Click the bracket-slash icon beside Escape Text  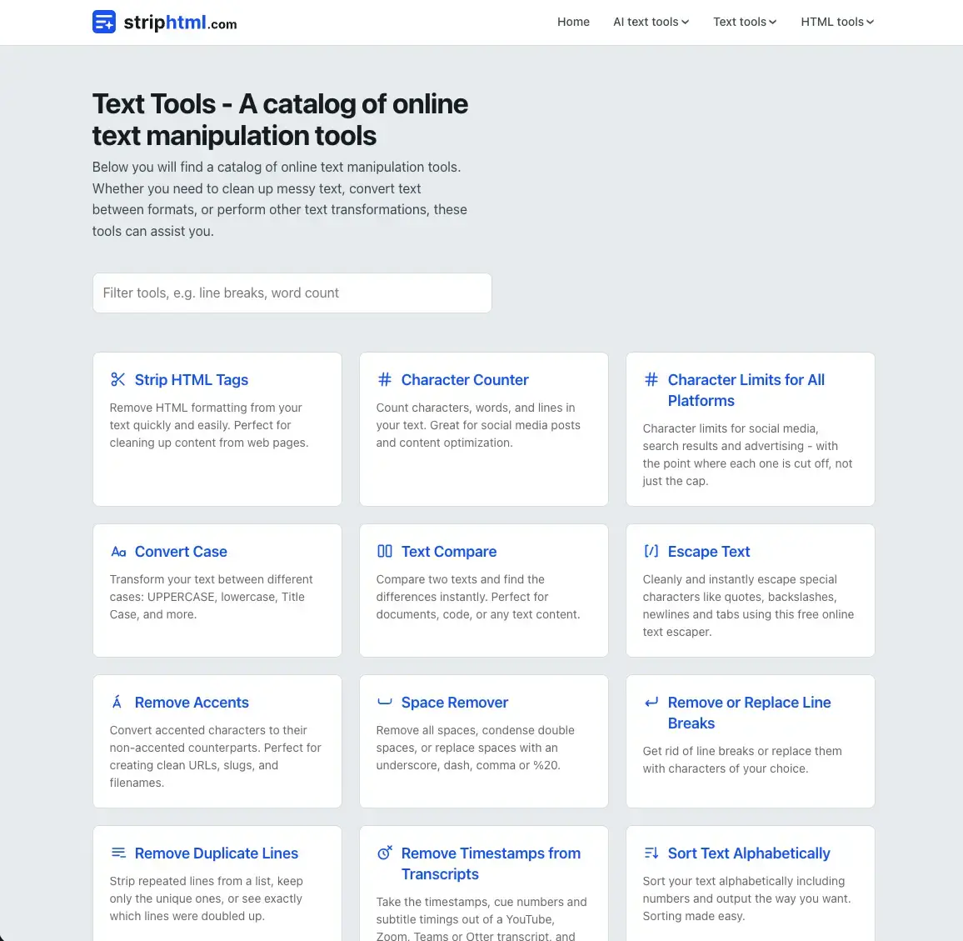coord(651,551)
